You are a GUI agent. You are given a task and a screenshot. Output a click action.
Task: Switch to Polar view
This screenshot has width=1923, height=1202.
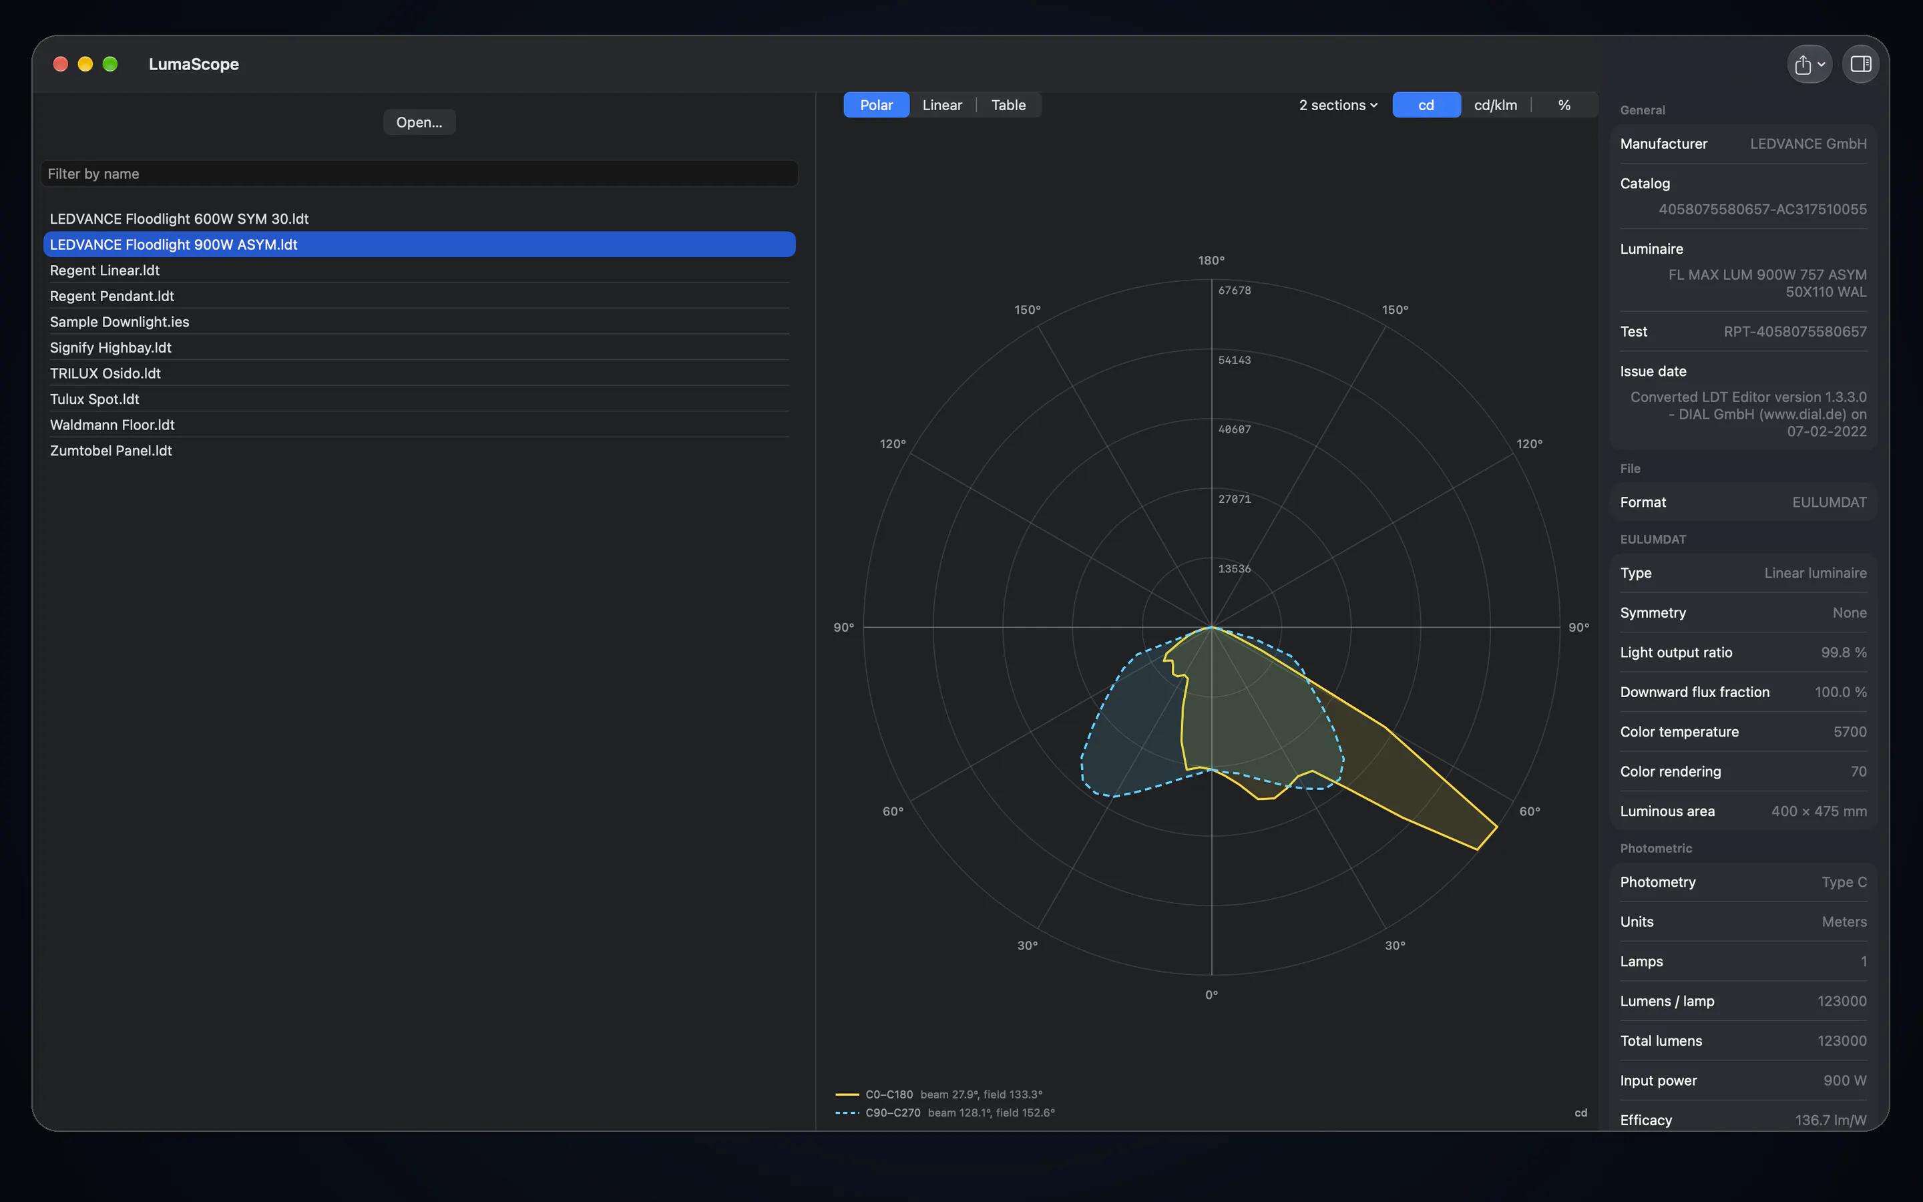coord(877,105)
